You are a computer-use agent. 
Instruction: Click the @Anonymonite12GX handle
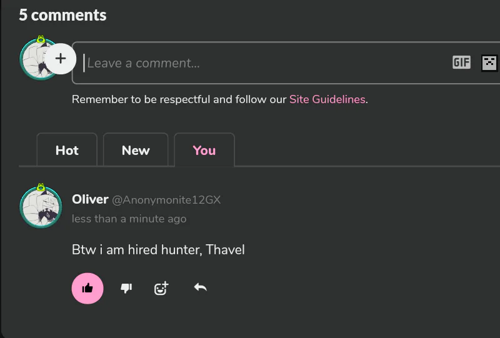pos(166,201)
